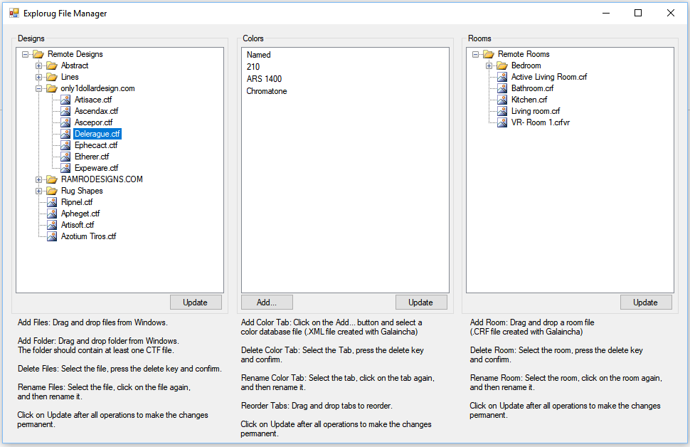Select Etherer.ctf in the designs tree
The width and height of the screenshot is (690, 447).
tap(92, 157)
